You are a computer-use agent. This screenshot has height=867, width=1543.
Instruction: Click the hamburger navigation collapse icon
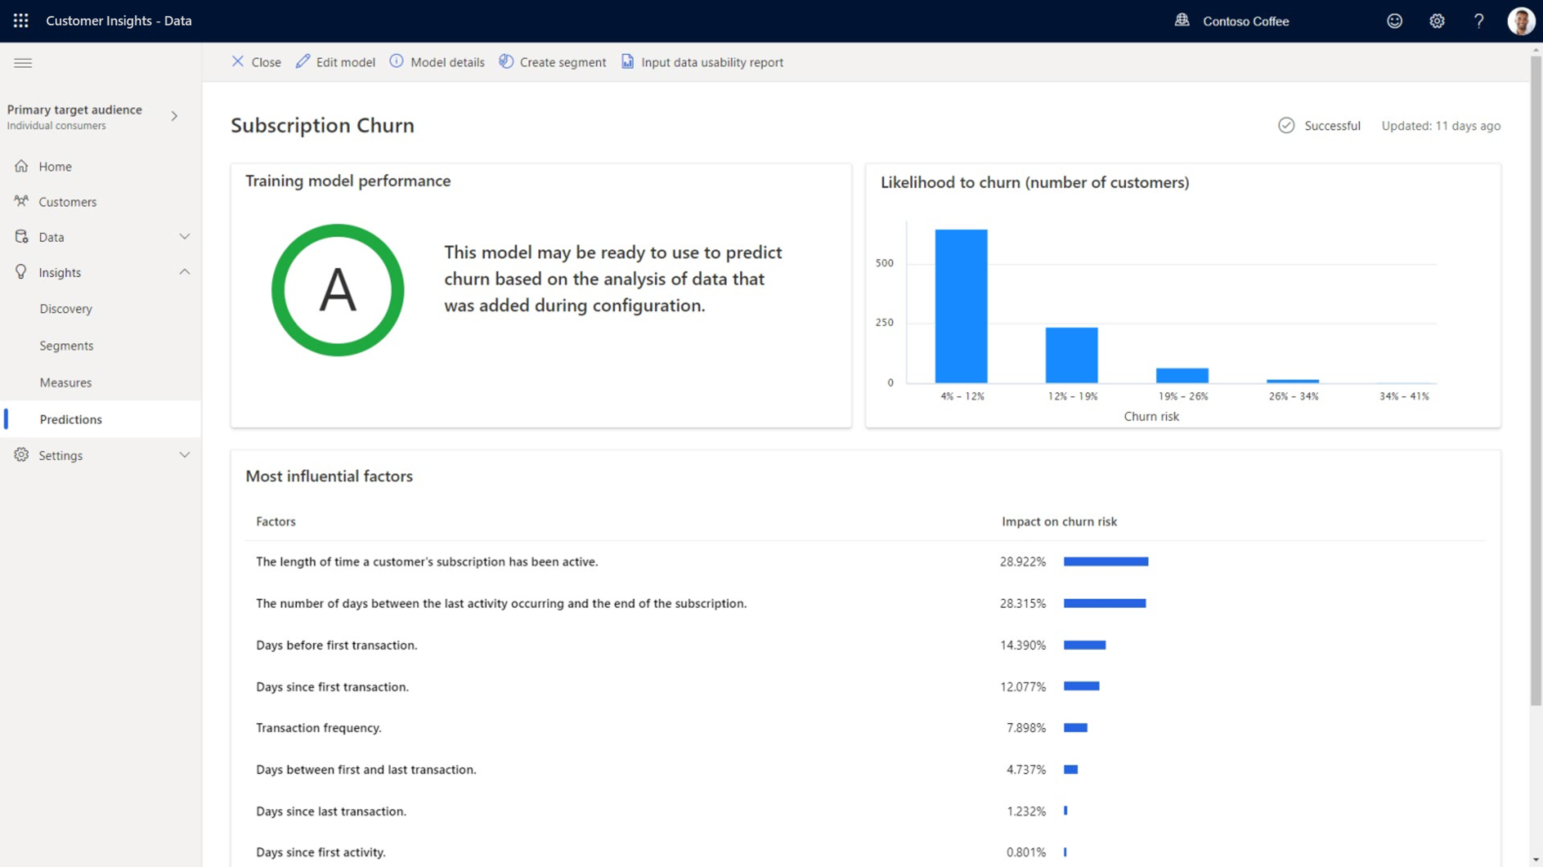coord(23,63)
